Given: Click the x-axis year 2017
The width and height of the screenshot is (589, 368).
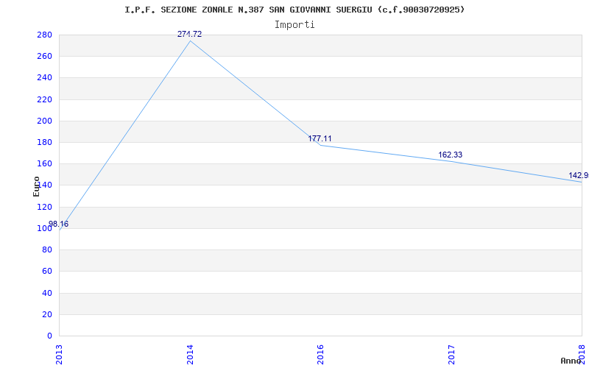Looking at the screenshot, I should (x=451, y=355).
